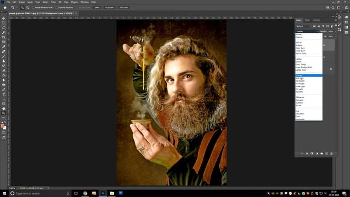Screen dimensions: 350x197
Task: Select the Dodge tool
Action: click(x=4, y=85)
